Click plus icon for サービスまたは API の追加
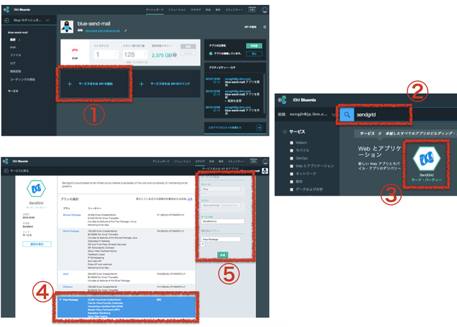The width and height of the screenshot is (457, 327). coord(69,84)
